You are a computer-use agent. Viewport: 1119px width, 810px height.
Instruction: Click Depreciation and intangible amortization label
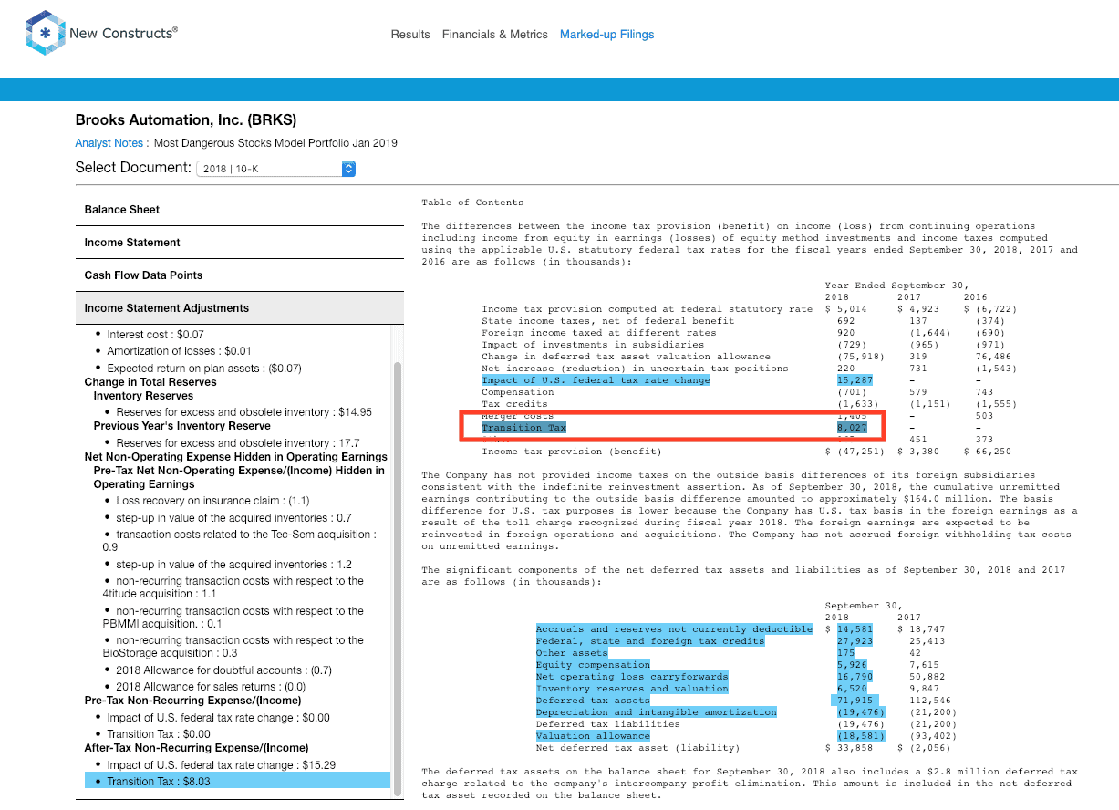tap(656, 712)
